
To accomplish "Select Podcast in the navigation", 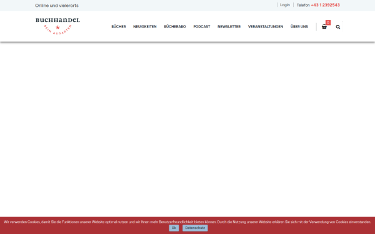I will pyautogui.click(x=202, y=26).
